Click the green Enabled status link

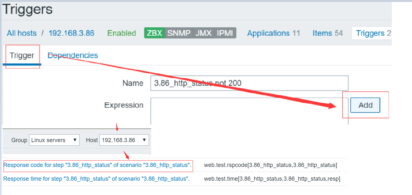[121, 33]
